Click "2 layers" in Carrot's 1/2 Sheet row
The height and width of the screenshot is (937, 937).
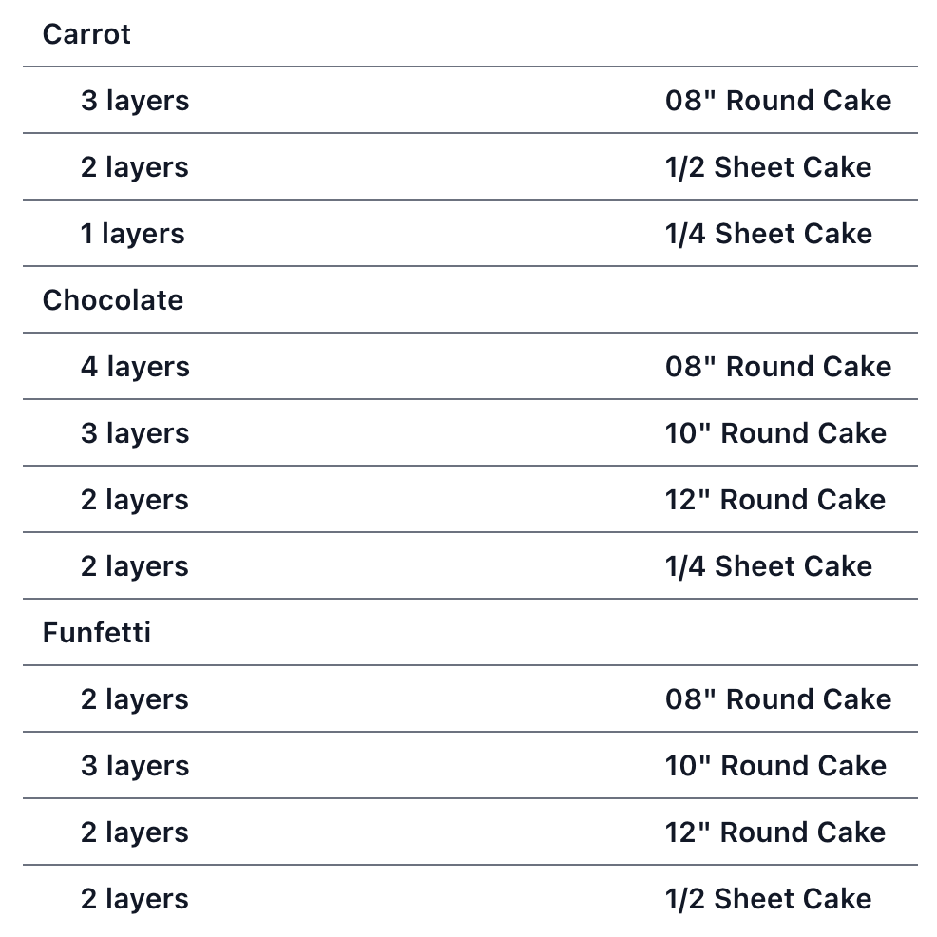(x=135, y=167)
